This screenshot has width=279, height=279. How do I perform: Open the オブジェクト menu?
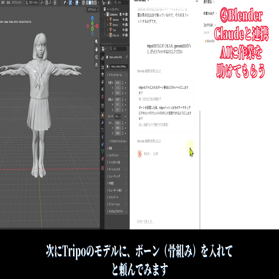click(x=17, y=3)
